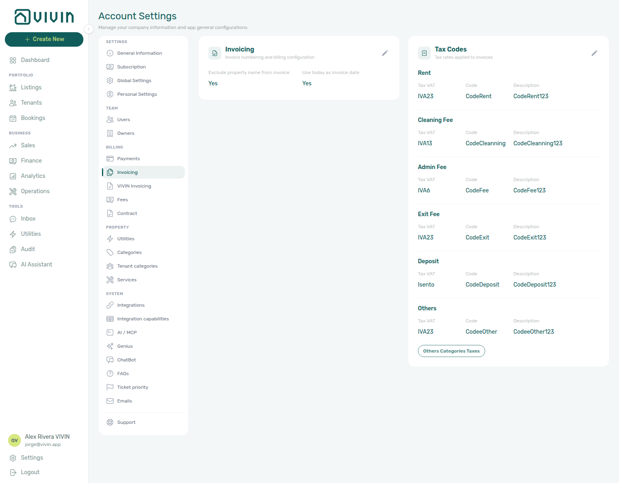Open Contract settings

(x=143, y=213)
